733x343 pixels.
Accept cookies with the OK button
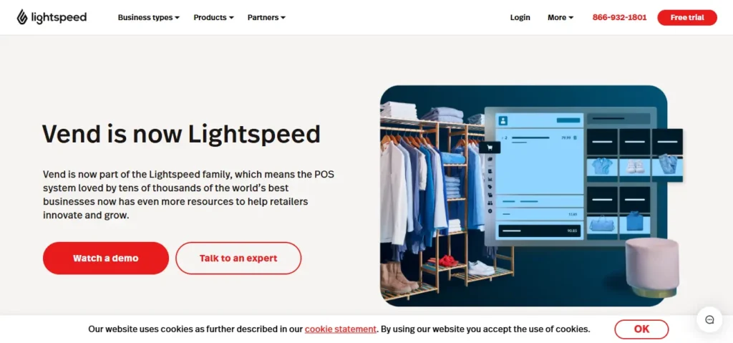641,329
